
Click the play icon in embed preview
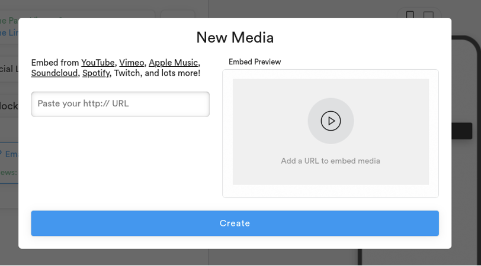coord(331,121)
